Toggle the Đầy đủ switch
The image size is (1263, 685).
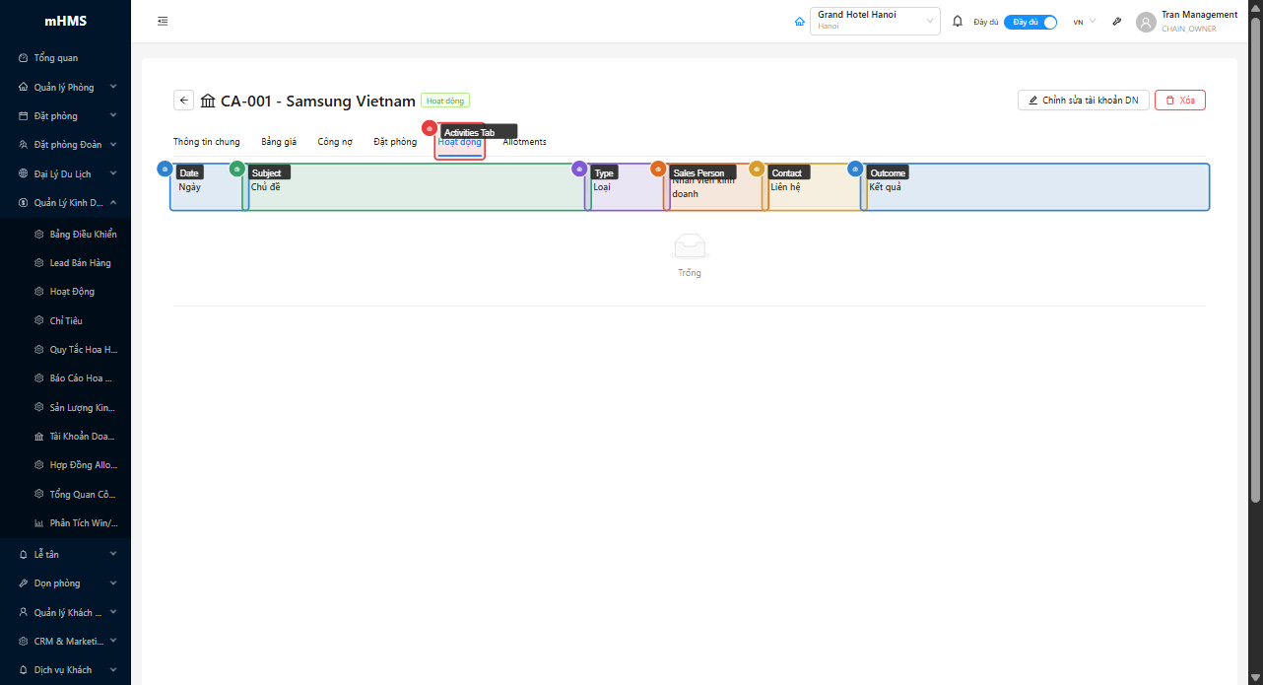click(1030, 22)
